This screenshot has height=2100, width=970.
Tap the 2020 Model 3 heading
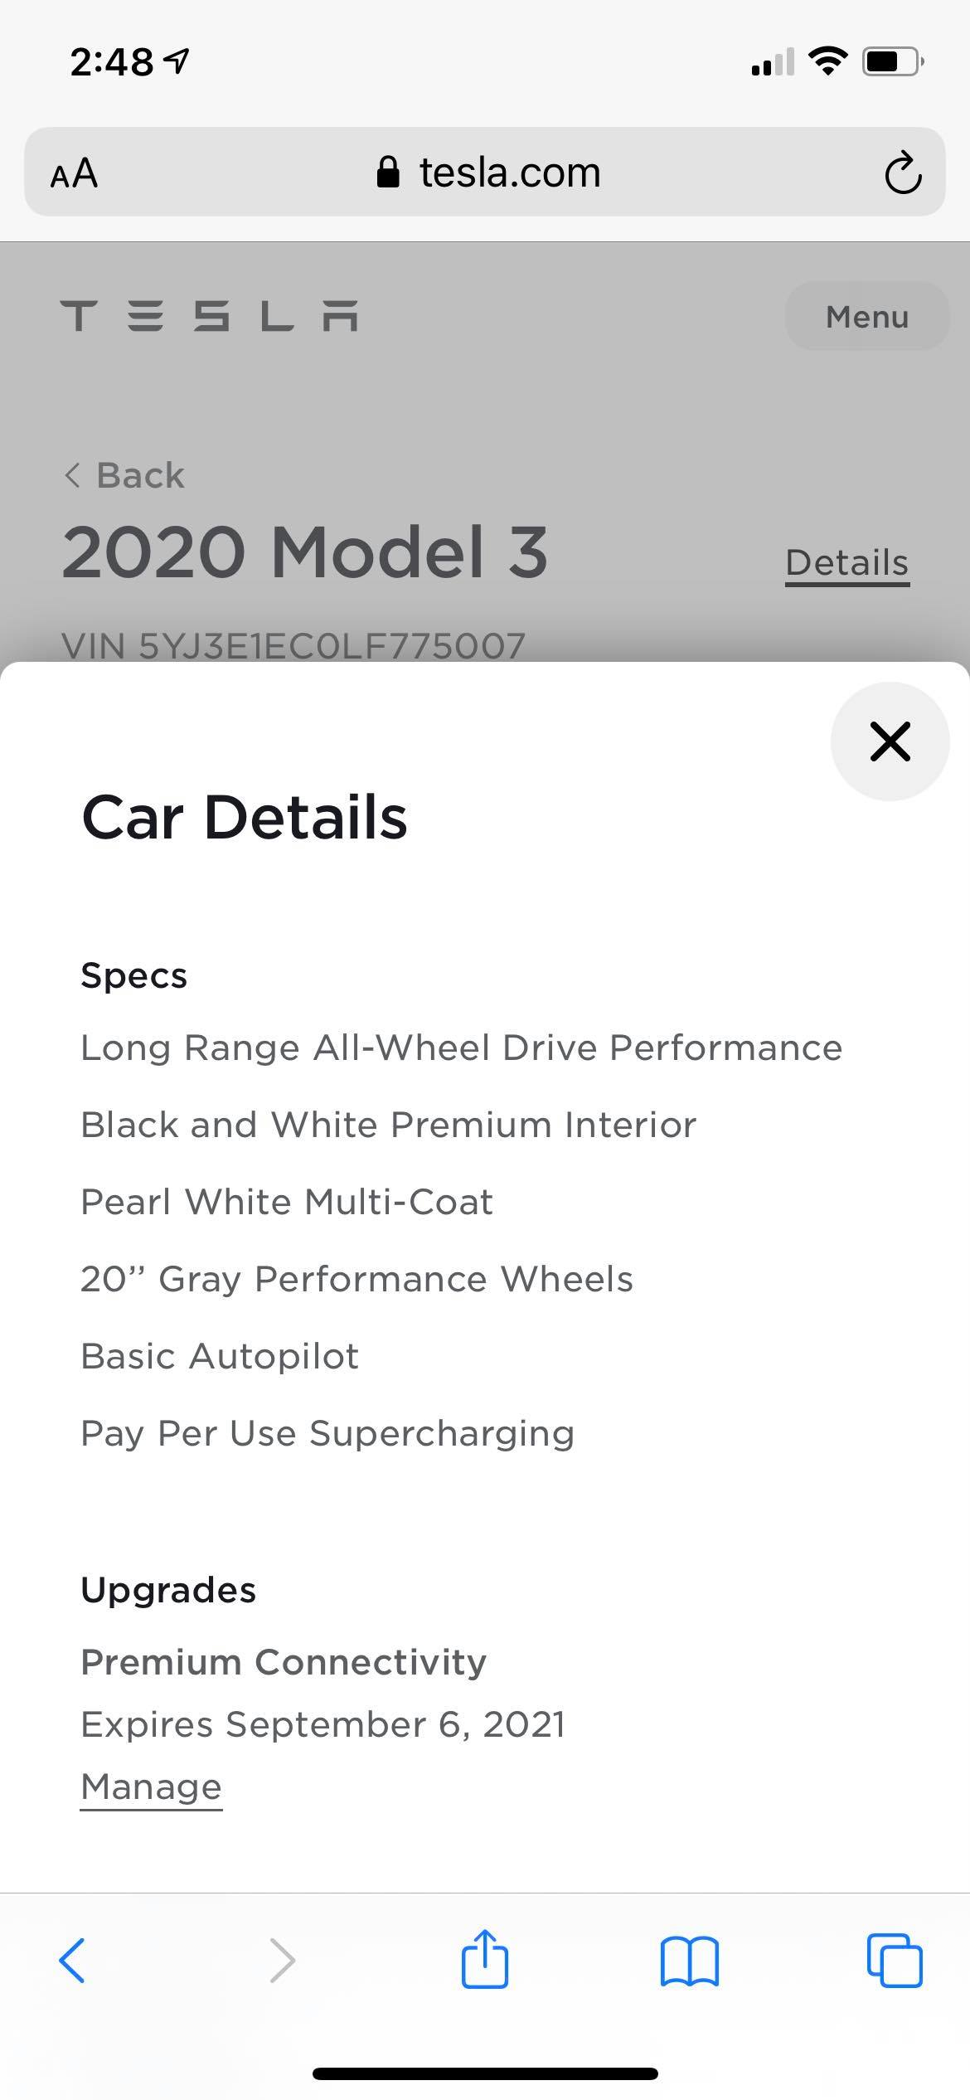pos(304,552)
